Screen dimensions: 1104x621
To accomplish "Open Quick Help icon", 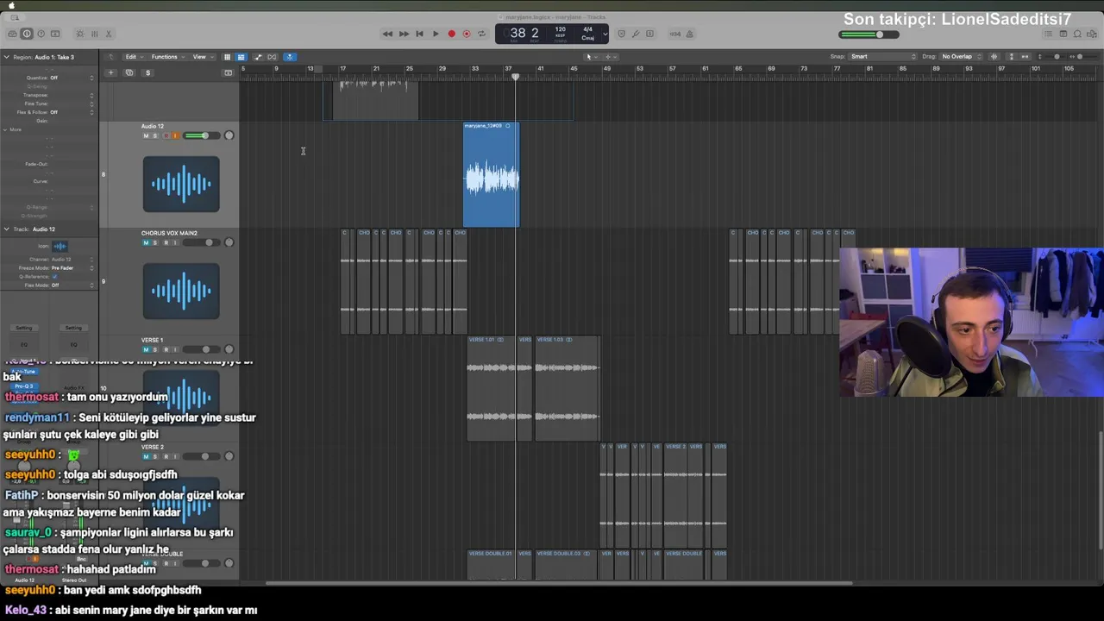I will pos(41,34).
